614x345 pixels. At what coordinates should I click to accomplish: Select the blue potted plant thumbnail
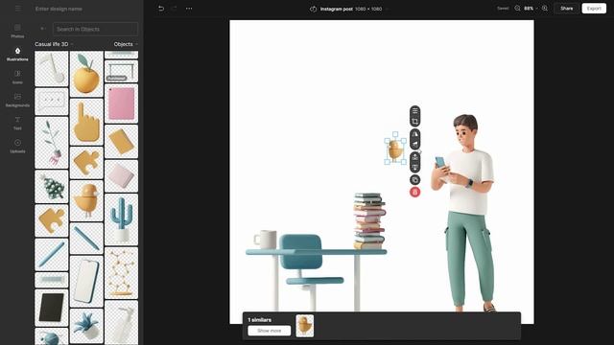(x=86, y=326)
